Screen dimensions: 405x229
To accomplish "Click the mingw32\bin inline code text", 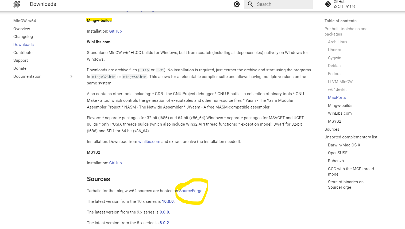I will point(104,77).
